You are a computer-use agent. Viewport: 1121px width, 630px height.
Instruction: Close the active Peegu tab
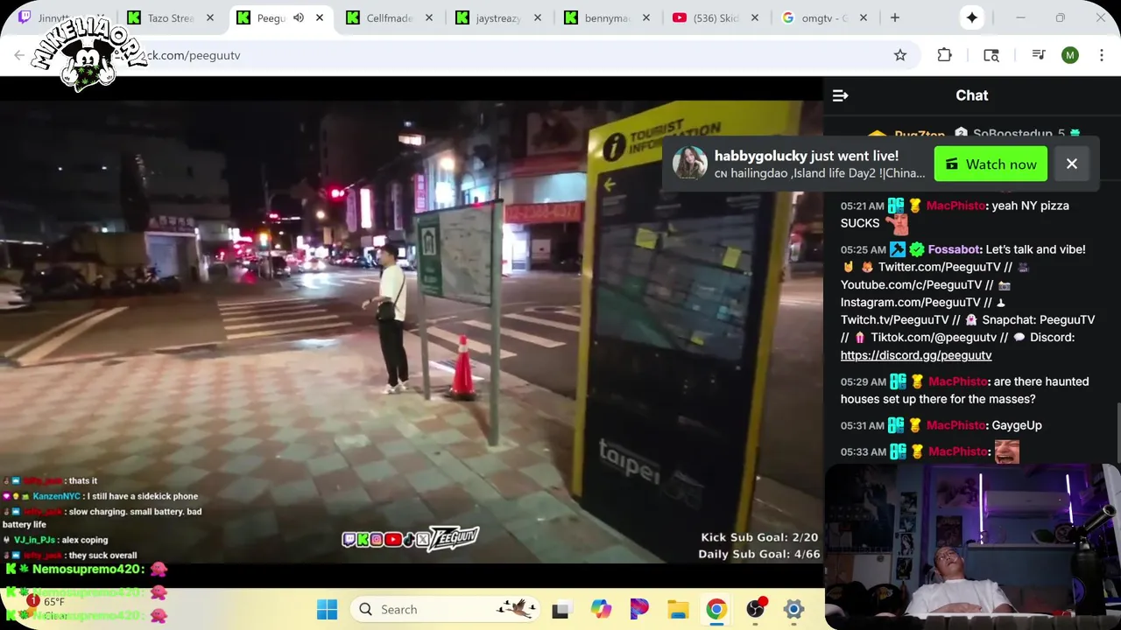320,17
